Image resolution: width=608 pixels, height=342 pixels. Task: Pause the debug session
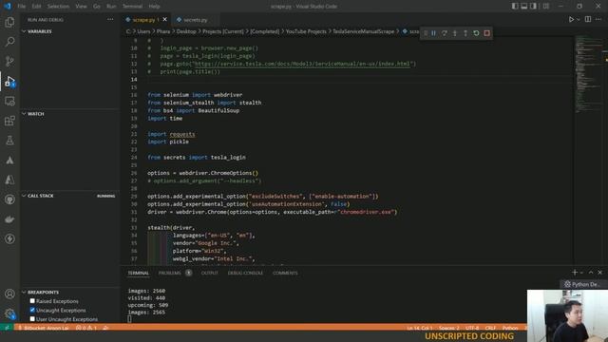(433, 33)
